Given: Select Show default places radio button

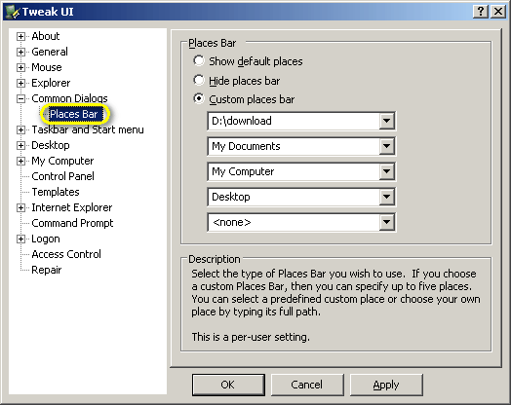Looking at the screenshot, I should [199, 60].
